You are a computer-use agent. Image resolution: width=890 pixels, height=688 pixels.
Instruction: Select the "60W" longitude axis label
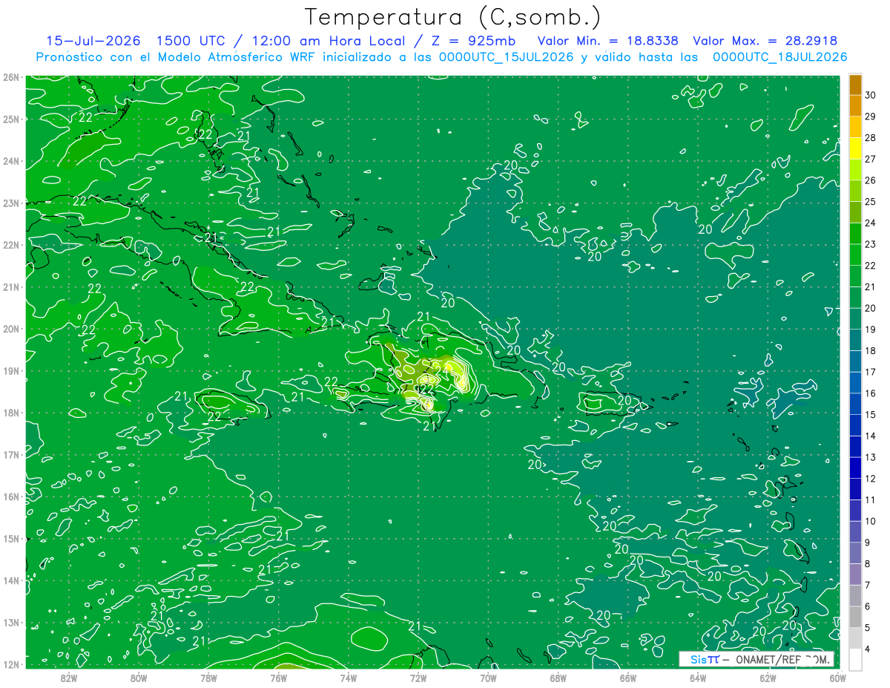(838, 678)
